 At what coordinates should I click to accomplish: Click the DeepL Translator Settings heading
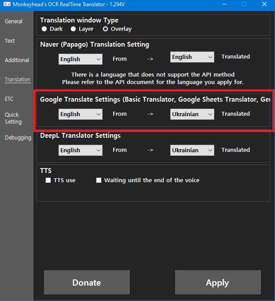point(81,136)
